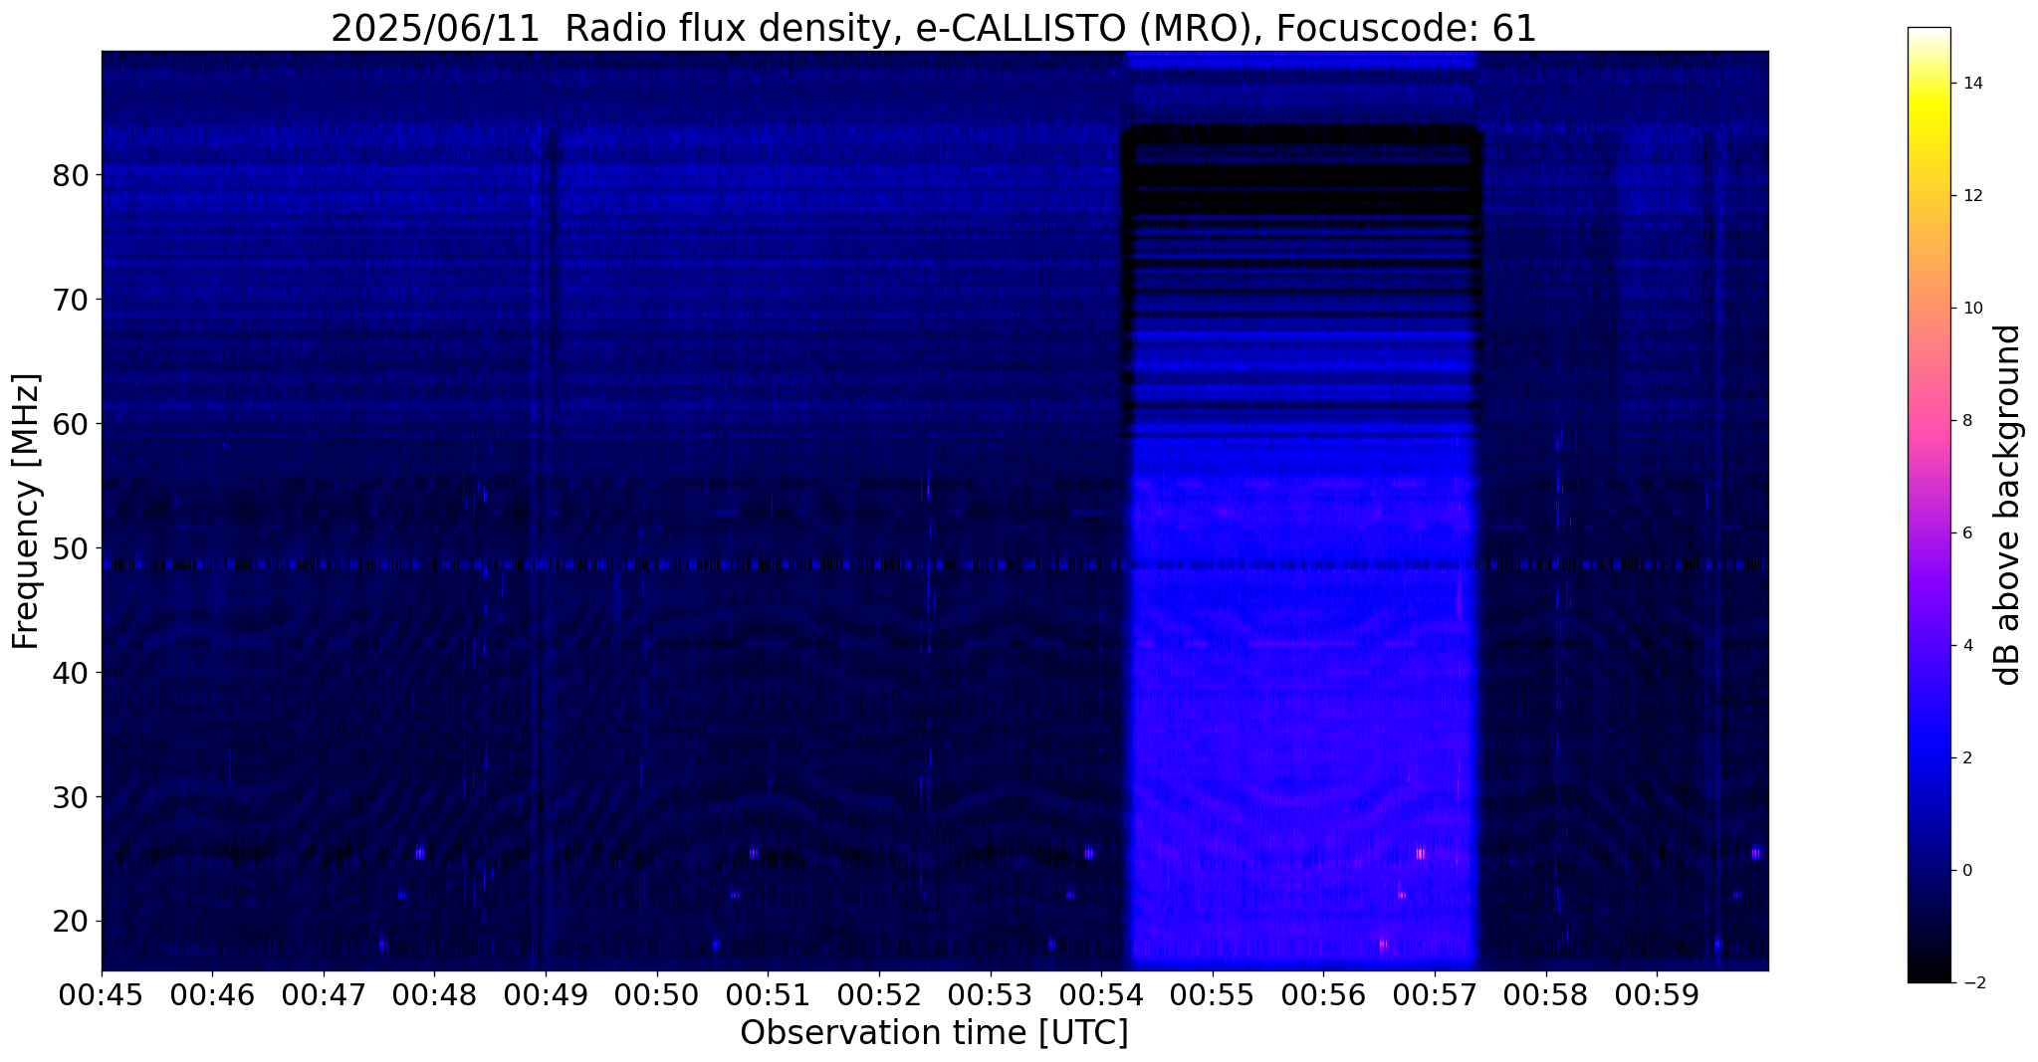Click the 00:54 time tick label
Viewport: 2038px width, 1062px height.
[1101, 995]
